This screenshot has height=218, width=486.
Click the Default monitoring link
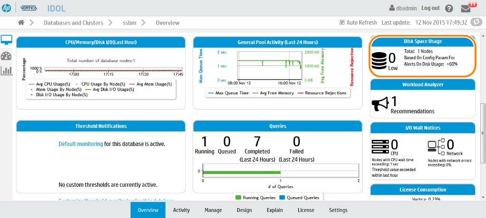(x=81, y=144)
